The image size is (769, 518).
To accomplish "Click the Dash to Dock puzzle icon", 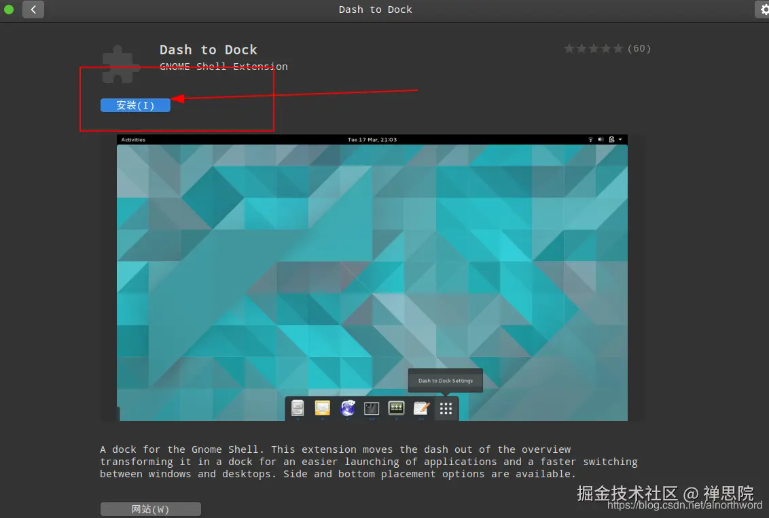I will 121,64.
